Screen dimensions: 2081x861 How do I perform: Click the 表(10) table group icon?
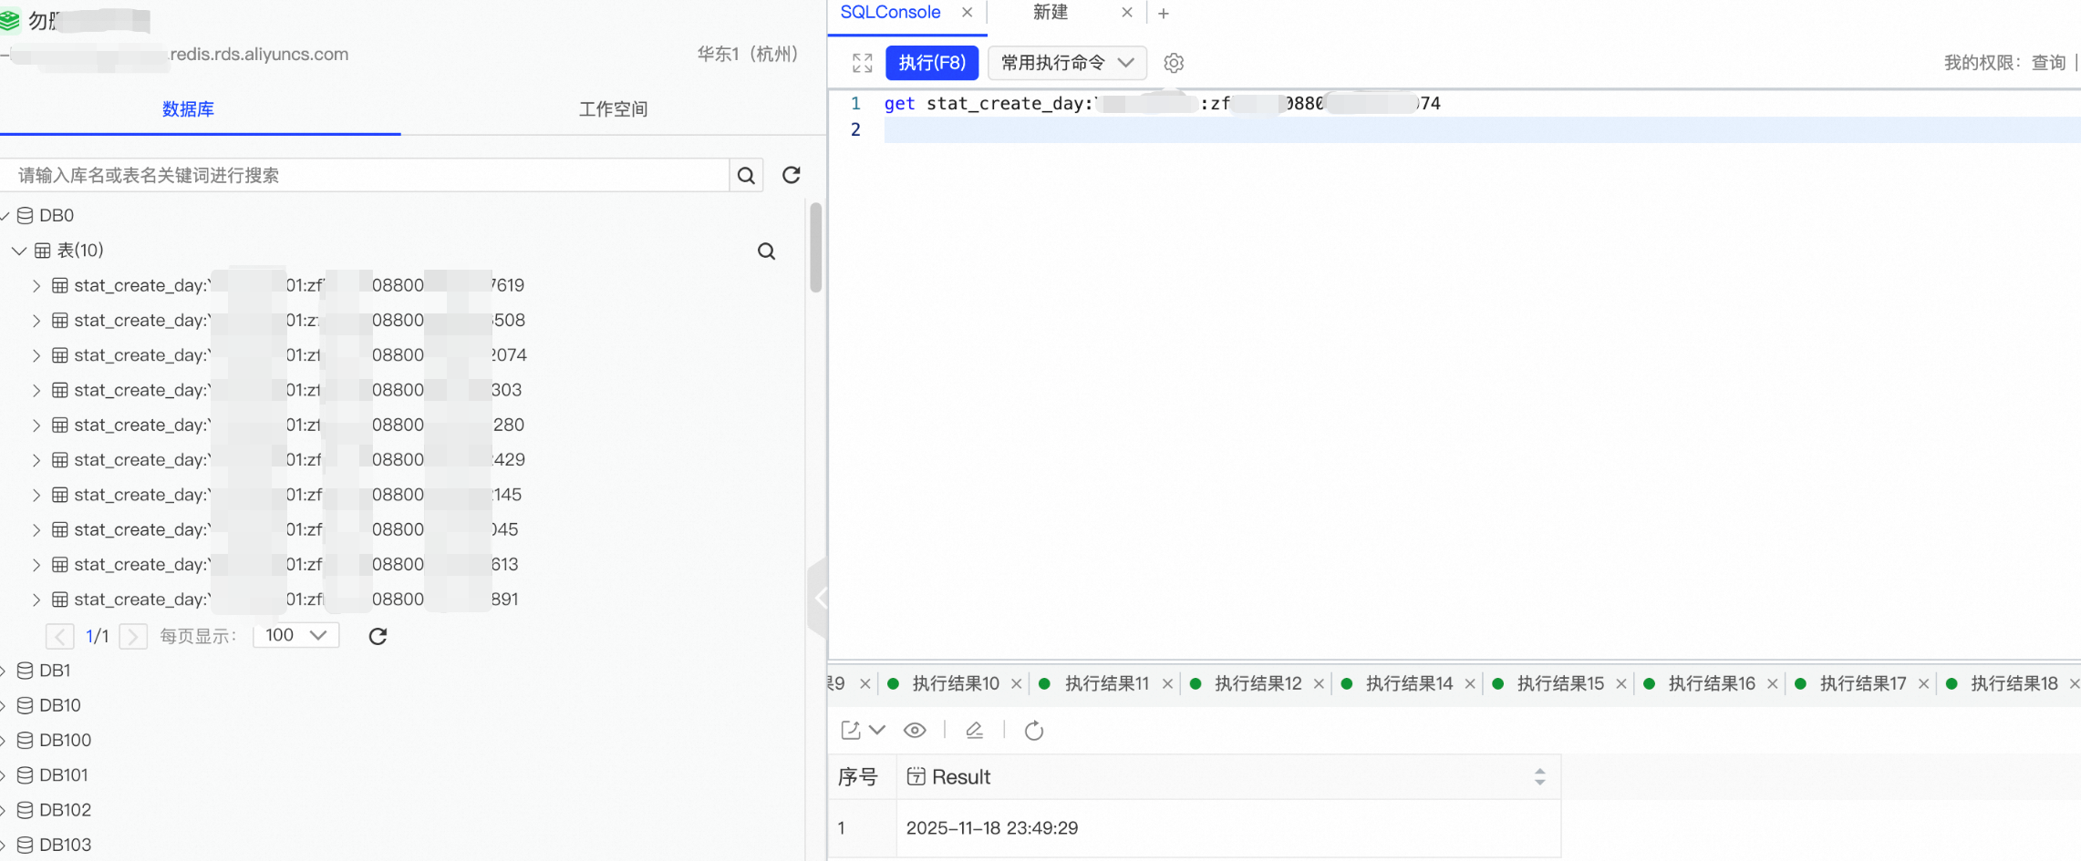click(43, 251)
